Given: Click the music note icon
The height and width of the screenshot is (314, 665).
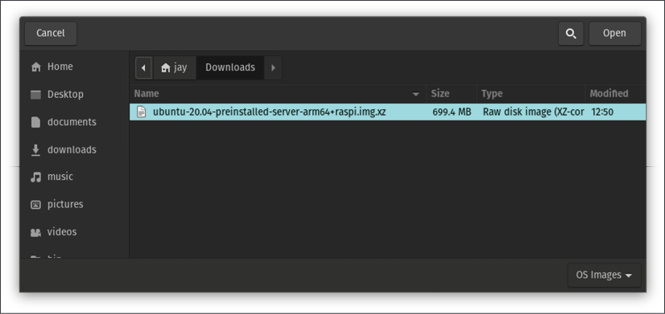Looking at the screenshot, I should coord(36,177).
